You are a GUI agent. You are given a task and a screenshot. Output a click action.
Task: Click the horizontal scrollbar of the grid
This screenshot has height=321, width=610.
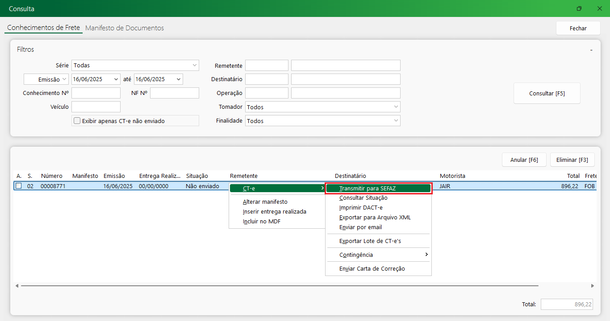[x=279, y=285]
